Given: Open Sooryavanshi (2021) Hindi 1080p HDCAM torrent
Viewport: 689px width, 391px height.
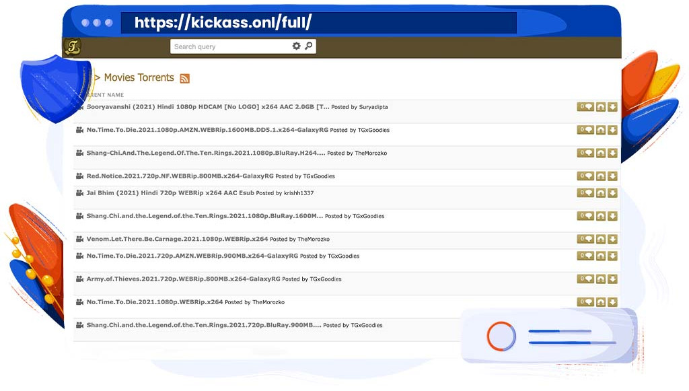Looking at the screenshot, I should point(208,107).
